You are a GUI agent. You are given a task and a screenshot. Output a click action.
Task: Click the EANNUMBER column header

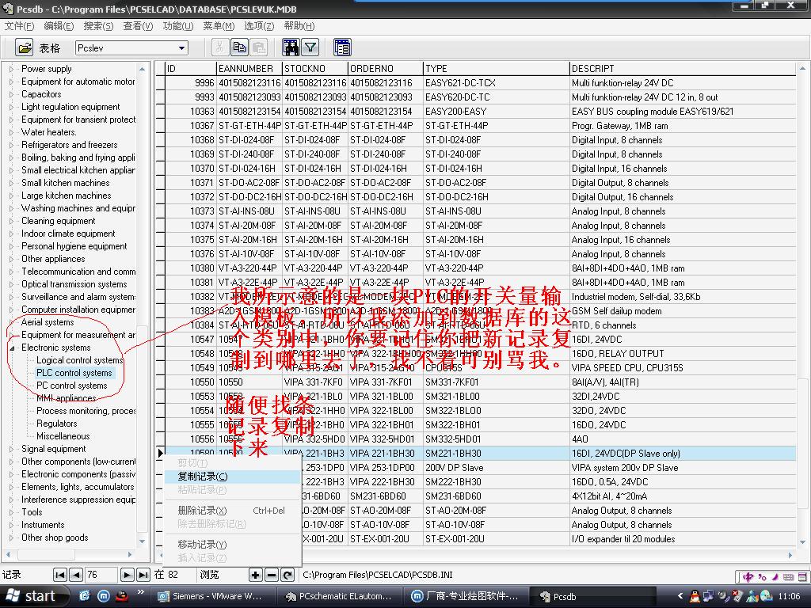[249, 69]
